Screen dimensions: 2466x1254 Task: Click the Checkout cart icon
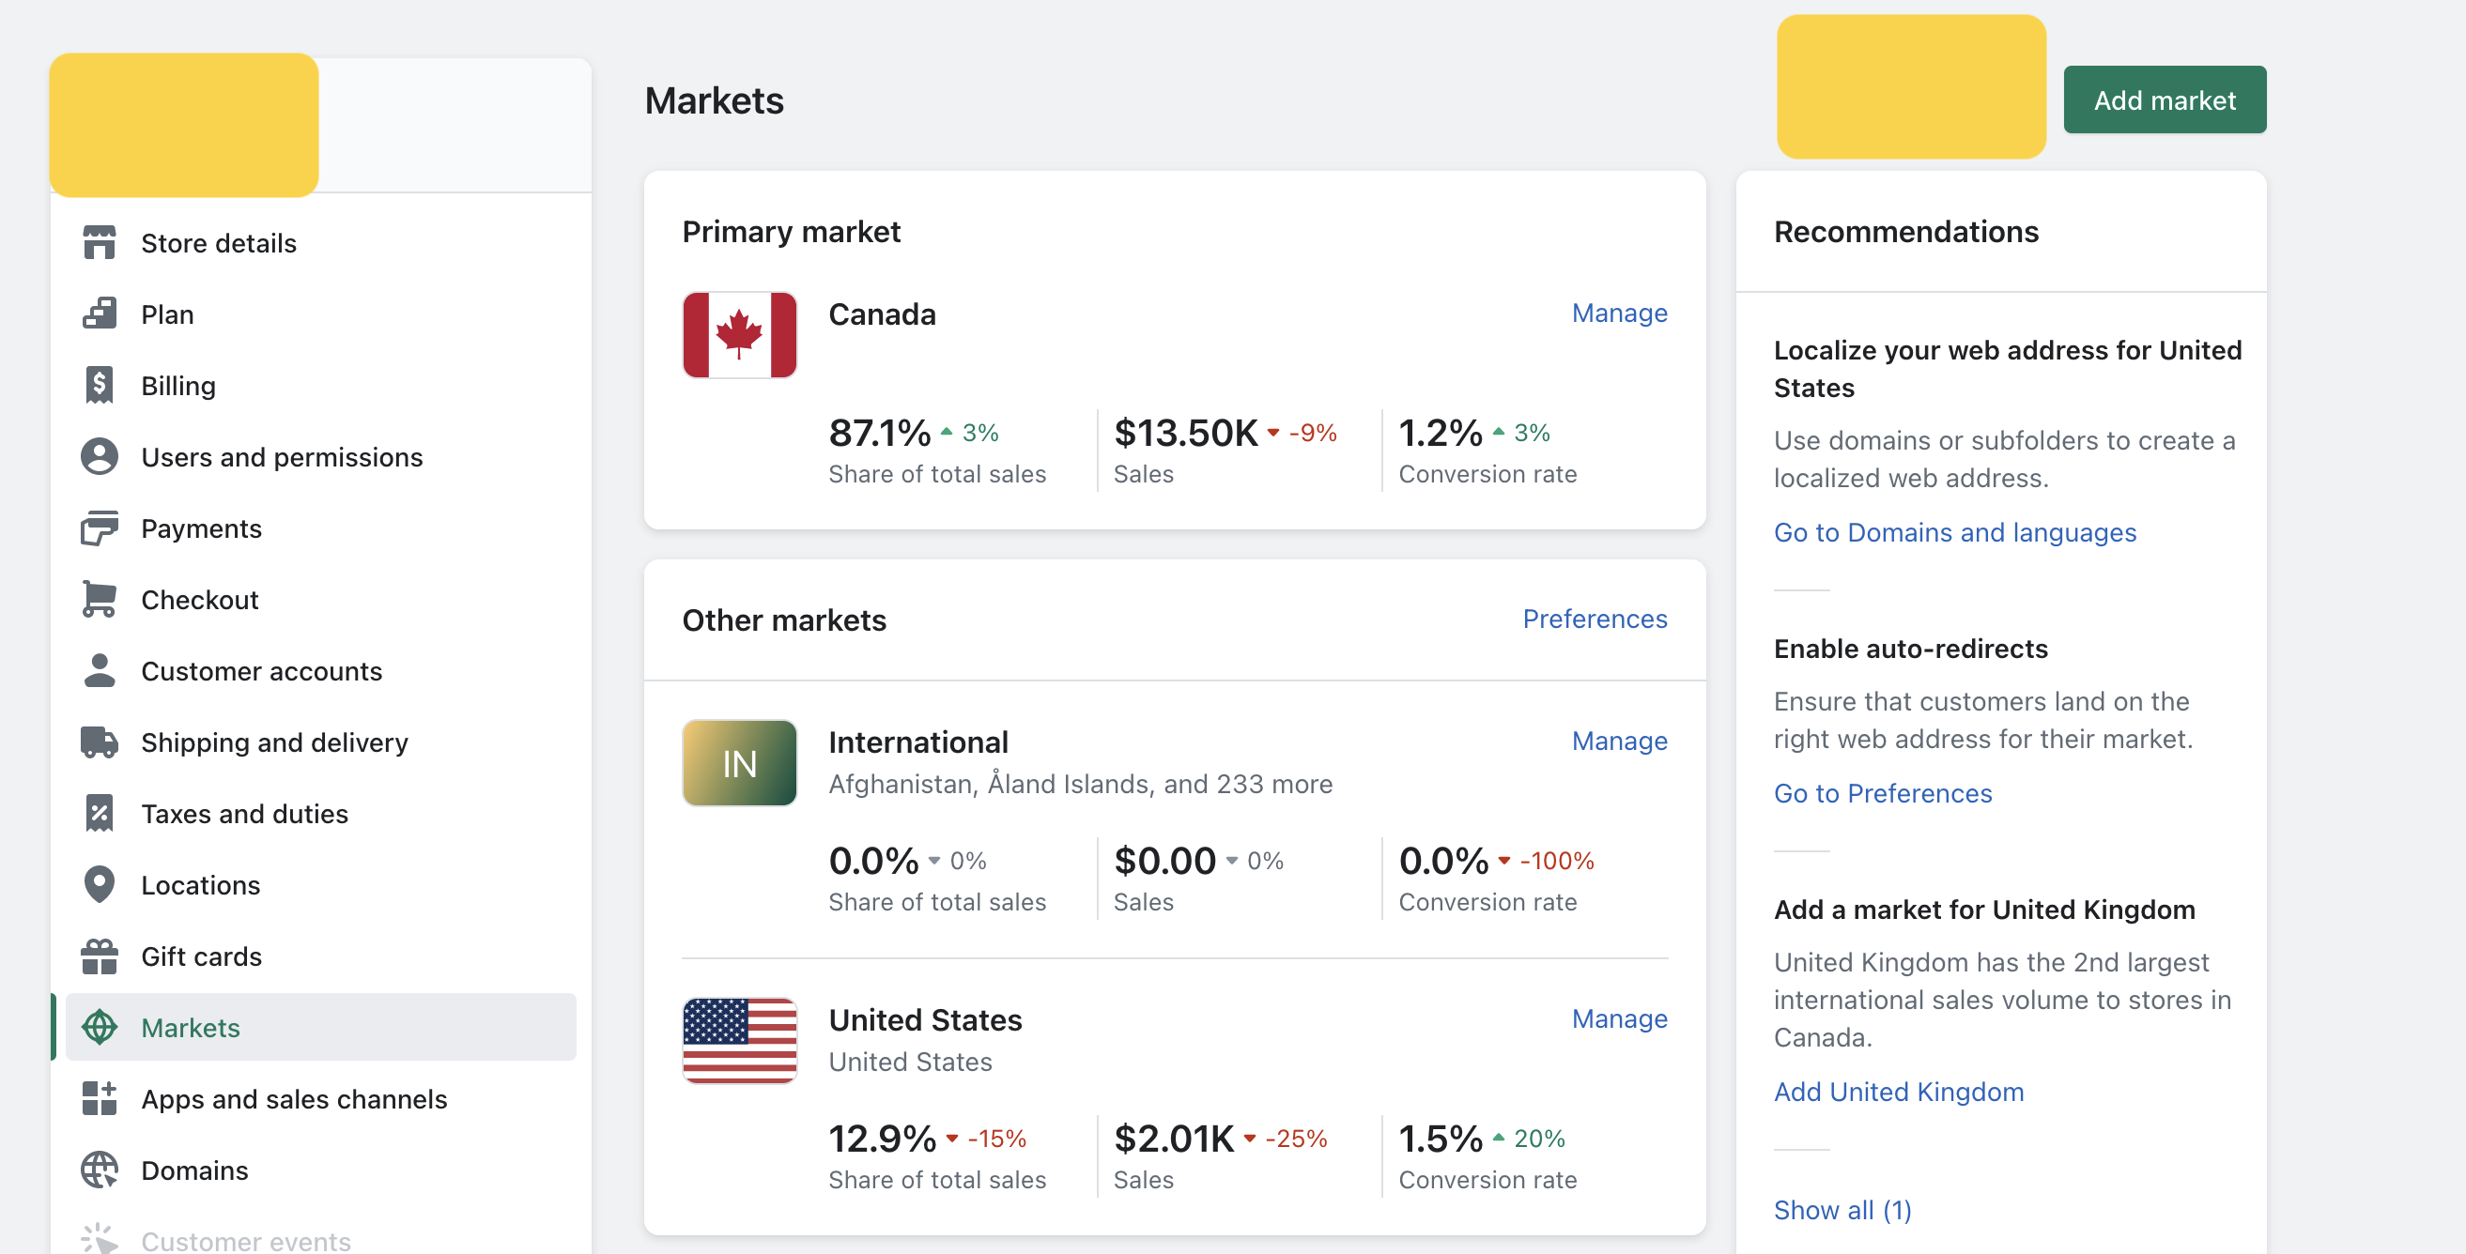(x=99, y=600)
